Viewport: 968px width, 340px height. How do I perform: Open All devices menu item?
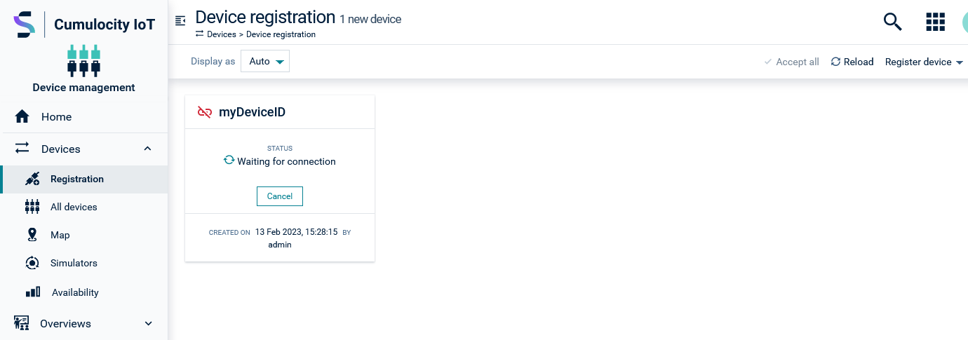[x=74, y=207]
